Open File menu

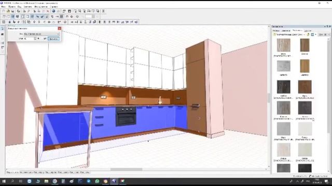(x=3, y=7)
